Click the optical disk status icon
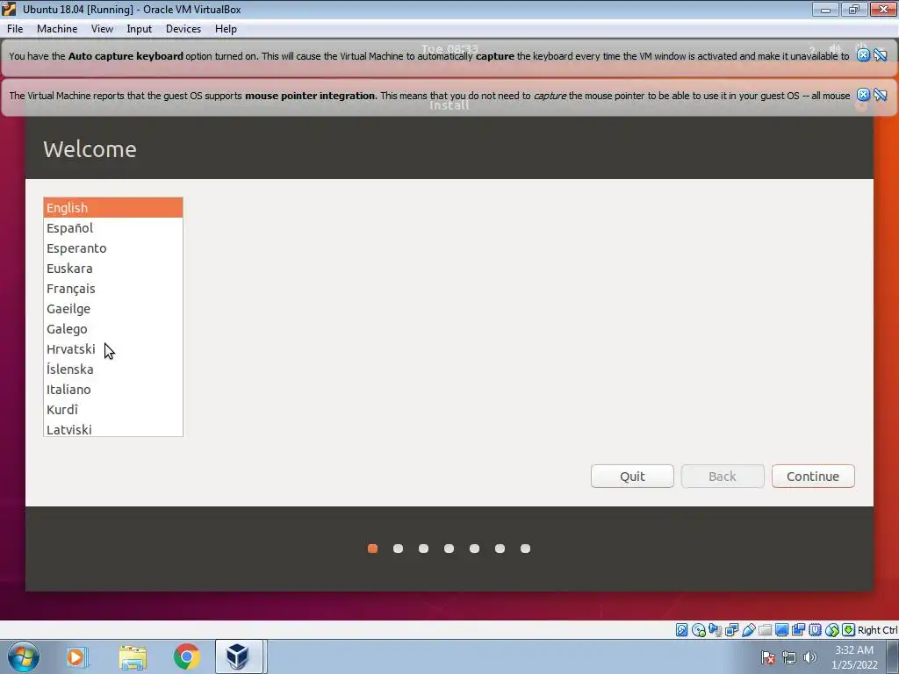Viewport: 899px width, 674px height. point(698,630)
